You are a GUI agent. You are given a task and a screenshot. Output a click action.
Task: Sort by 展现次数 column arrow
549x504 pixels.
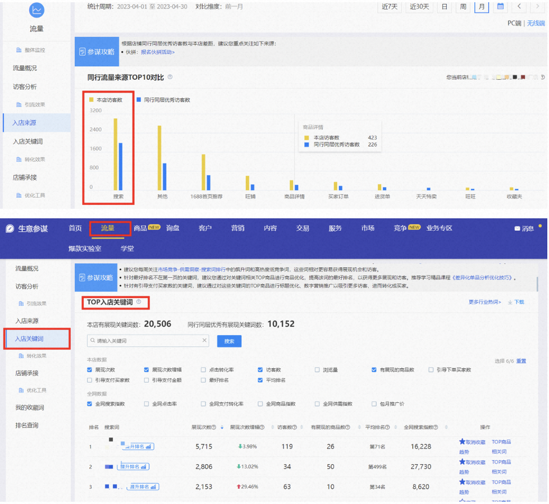pos(222,428)
